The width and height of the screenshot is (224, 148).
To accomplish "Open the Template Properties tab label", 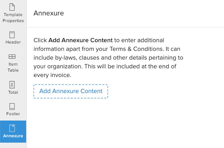I will (x=13, y=18).
